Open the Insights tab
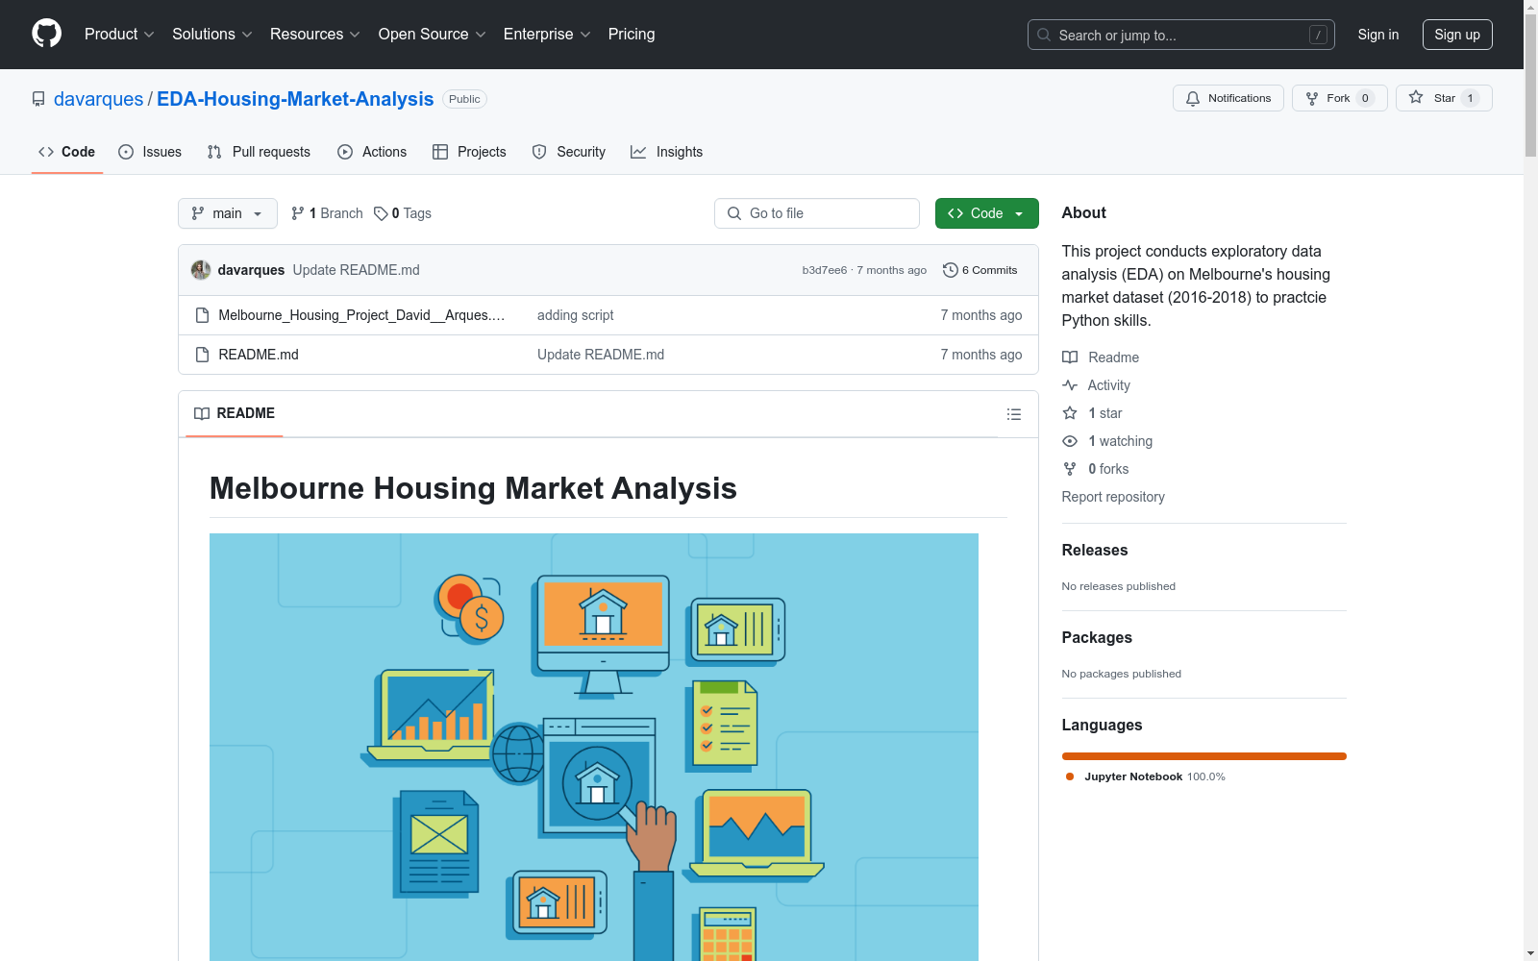The height and width of the screenshot is (961, 1538). click(x=667, y=152)
